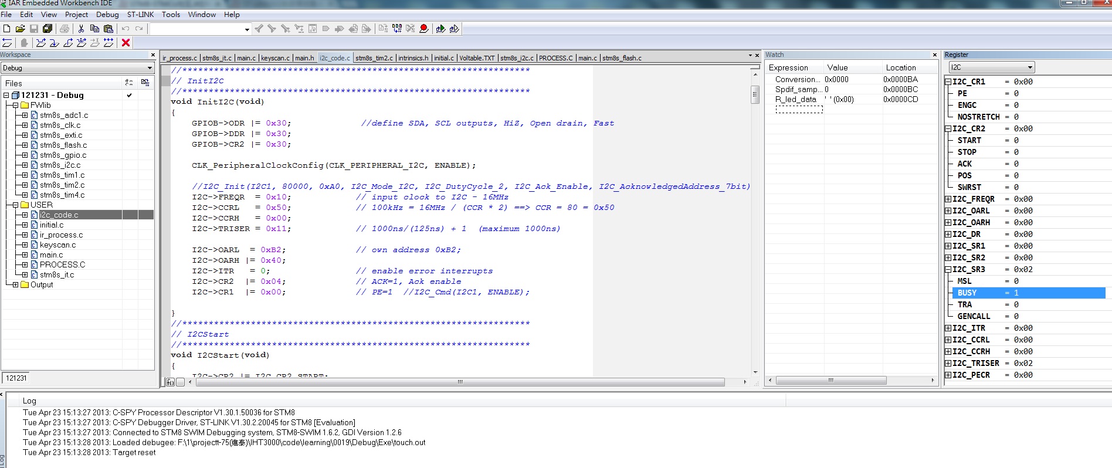Screen dimensions: 1112x468
Task: Click the Break hand icon
Action: coord(23,42)
